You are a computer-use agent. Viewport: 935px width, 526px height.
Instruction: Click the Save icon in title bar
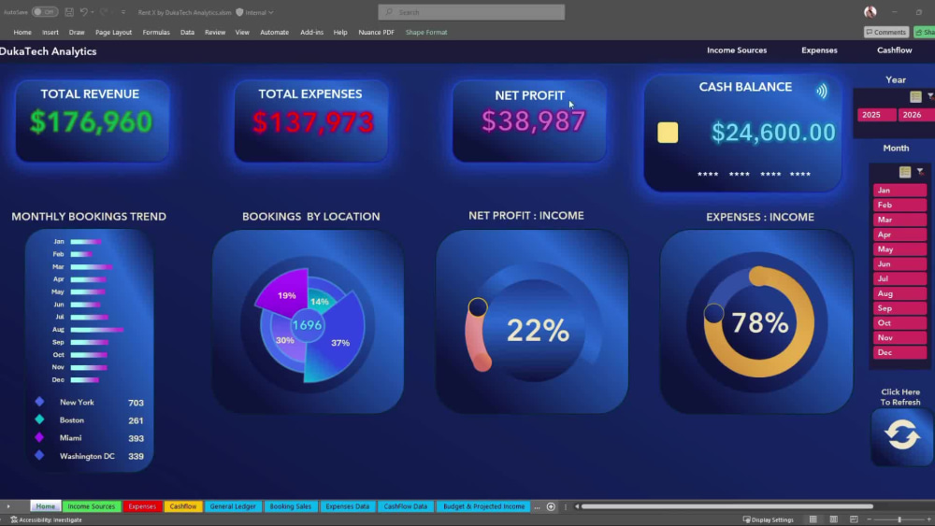pyautogui.click(x=69, y=12)
